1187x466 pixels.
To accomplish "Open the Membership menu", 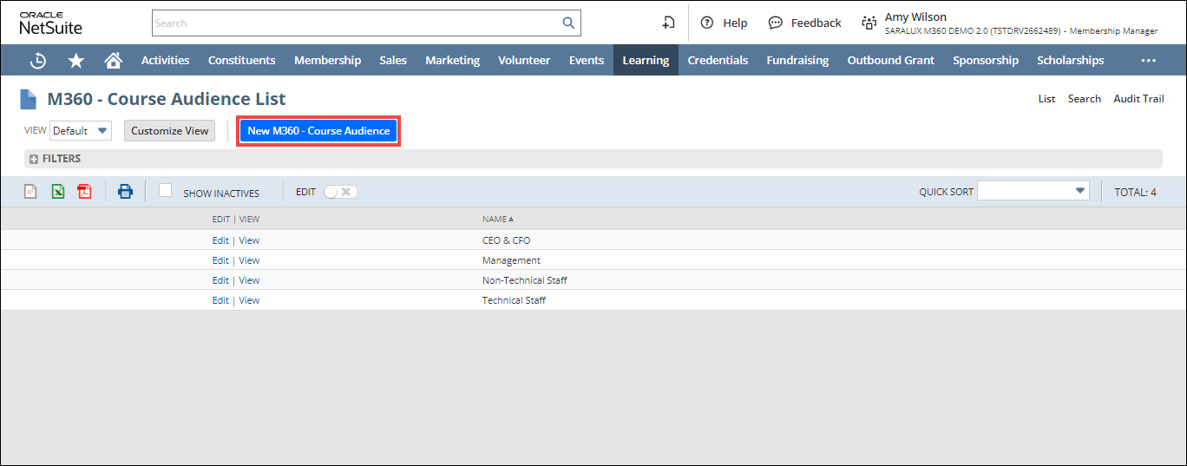I will coord(327,61).
